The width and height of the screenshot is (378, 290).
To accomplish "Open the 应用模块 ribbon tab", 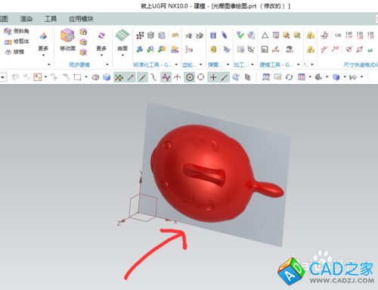I will 81,19.
